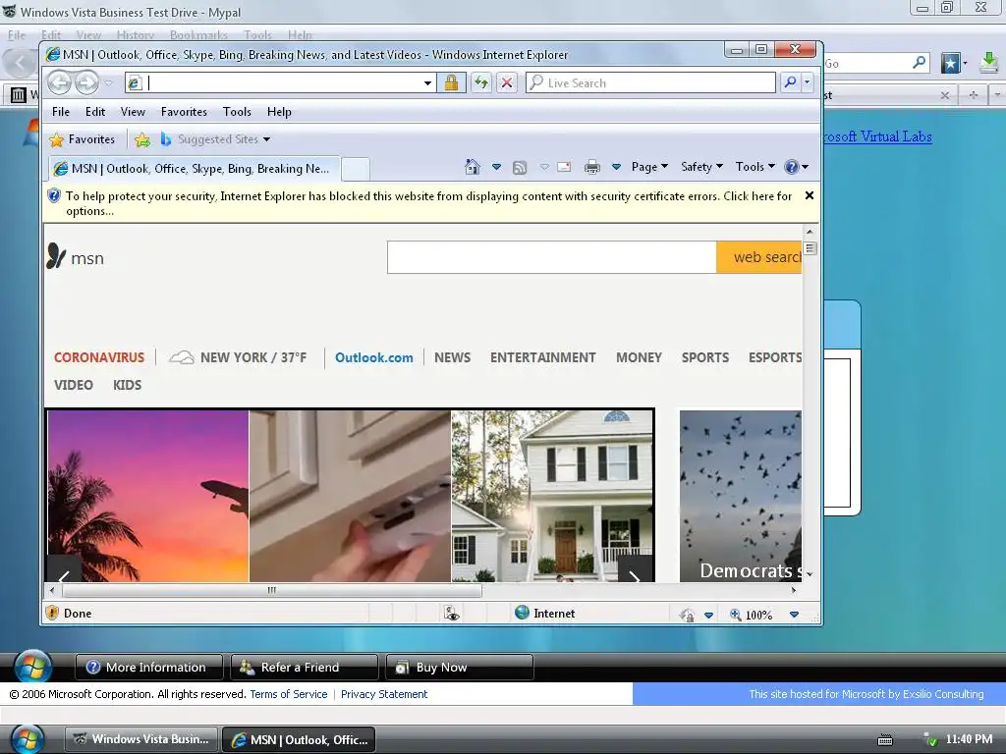
Task: Open a new blank tab
Action: pyautogui.click(x=355, y=169)
